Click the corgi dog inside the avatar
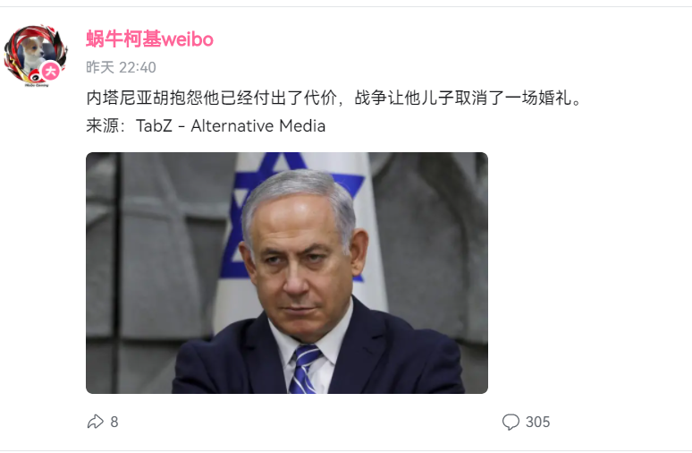Image resolution: width=692 pixels, height=453 pixels. [x=31, y=51]
